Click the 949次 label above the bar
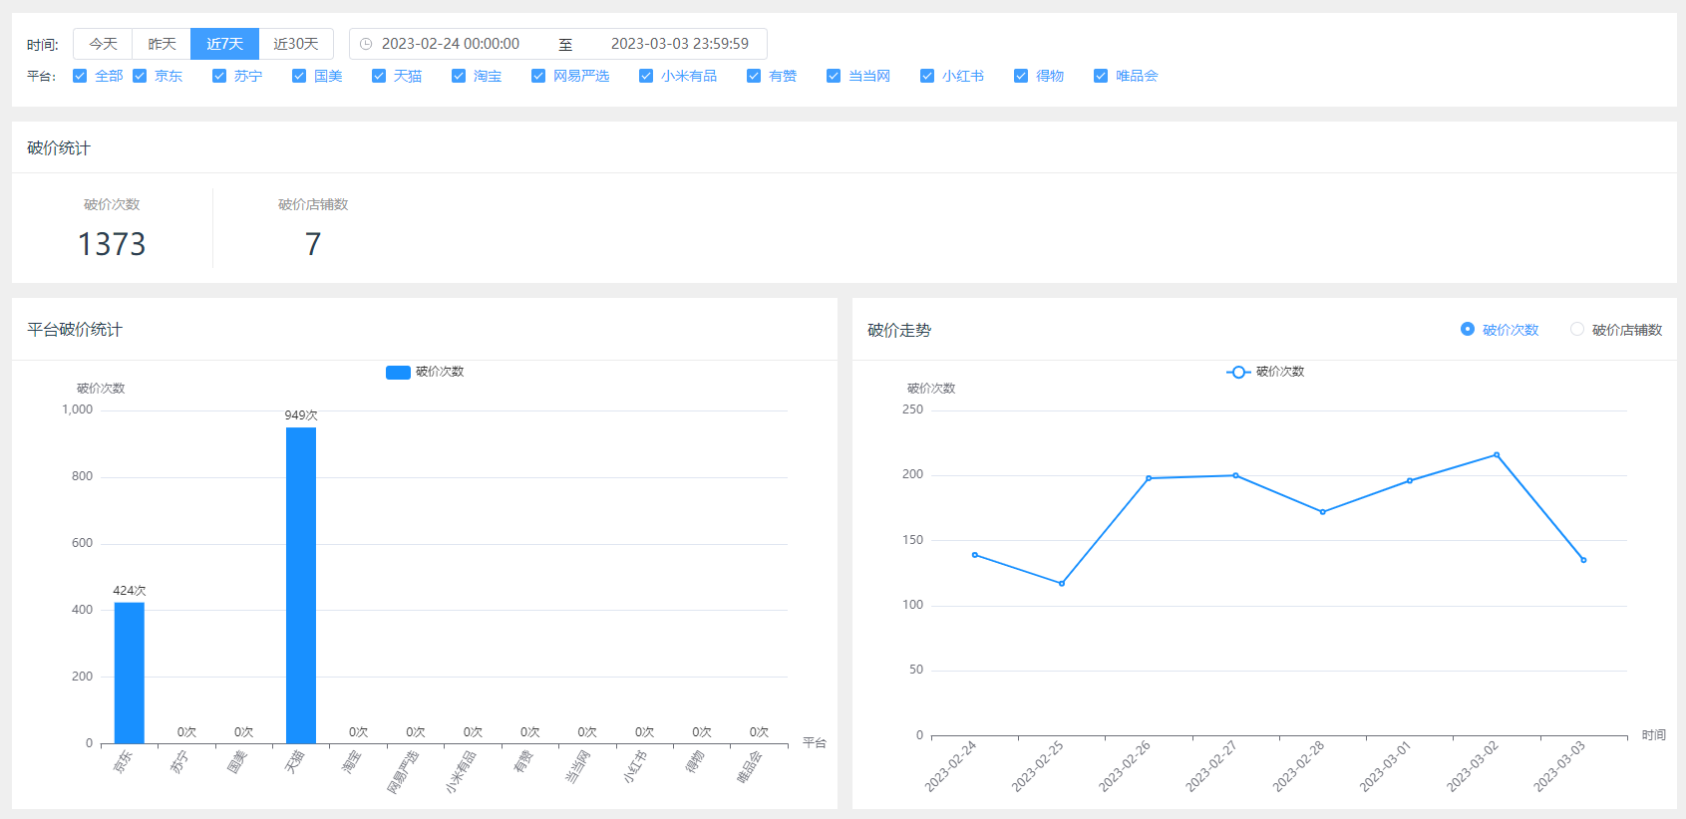This screenshot has width=1686, height=819. tap(301, 415)
